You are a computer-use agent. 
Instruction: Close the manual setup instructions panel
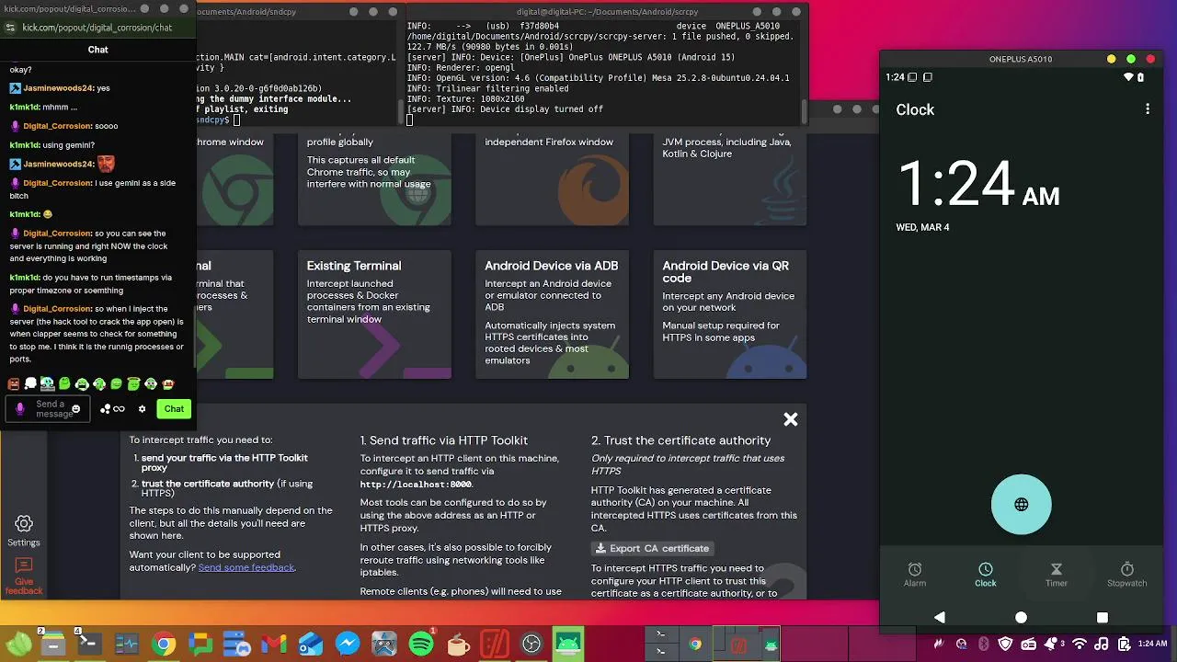coord(791,419)
